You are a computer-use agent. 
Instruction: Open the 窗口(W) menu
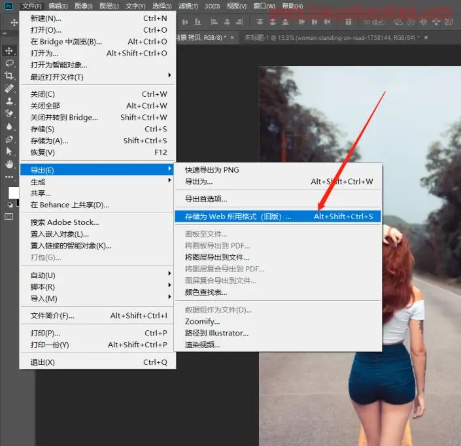pos(264,6)
